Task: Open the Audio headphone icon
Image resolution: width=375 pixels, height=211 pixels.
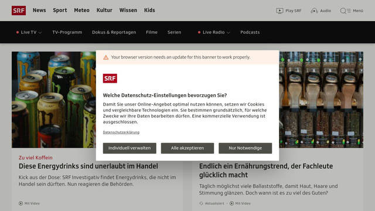Action: (314, 11)
